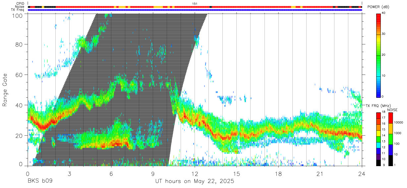Click the blue TX Freq strip above the plot
Image resolution: width=407 pixels, height=188 pixels.
(195, 10)
